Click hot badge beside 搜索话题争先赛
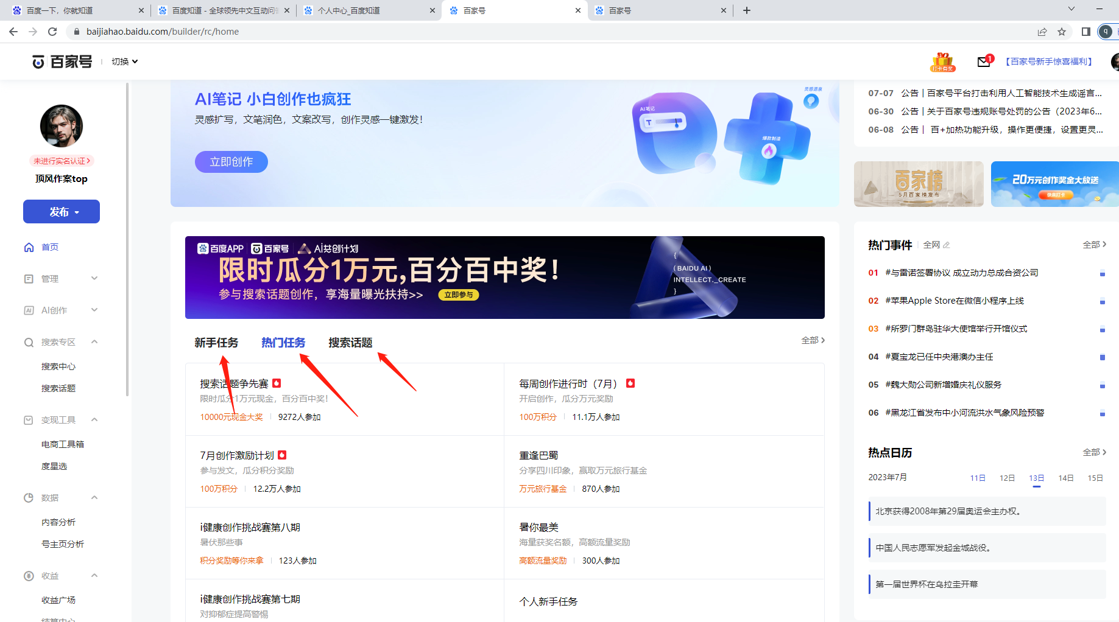Screen dimensions: 1119x622 click(x=277, y=383)
